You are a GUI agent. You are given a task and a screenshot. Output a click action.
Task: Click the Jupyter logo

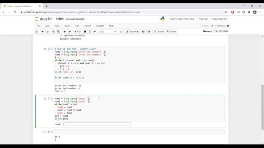[44, 19]
